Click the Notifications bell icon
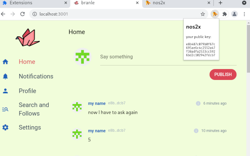Screen dimensions: 250x156 5,76
